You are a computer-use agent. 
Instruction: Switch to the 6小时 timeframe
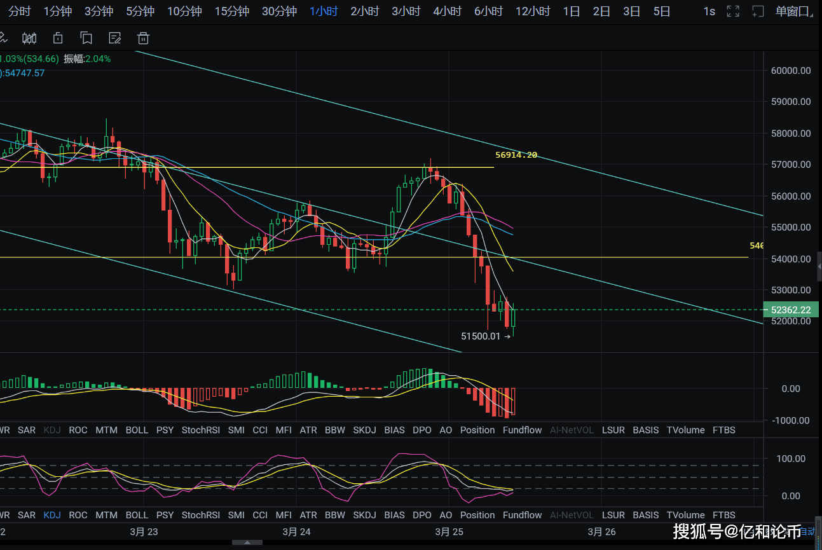489,11
